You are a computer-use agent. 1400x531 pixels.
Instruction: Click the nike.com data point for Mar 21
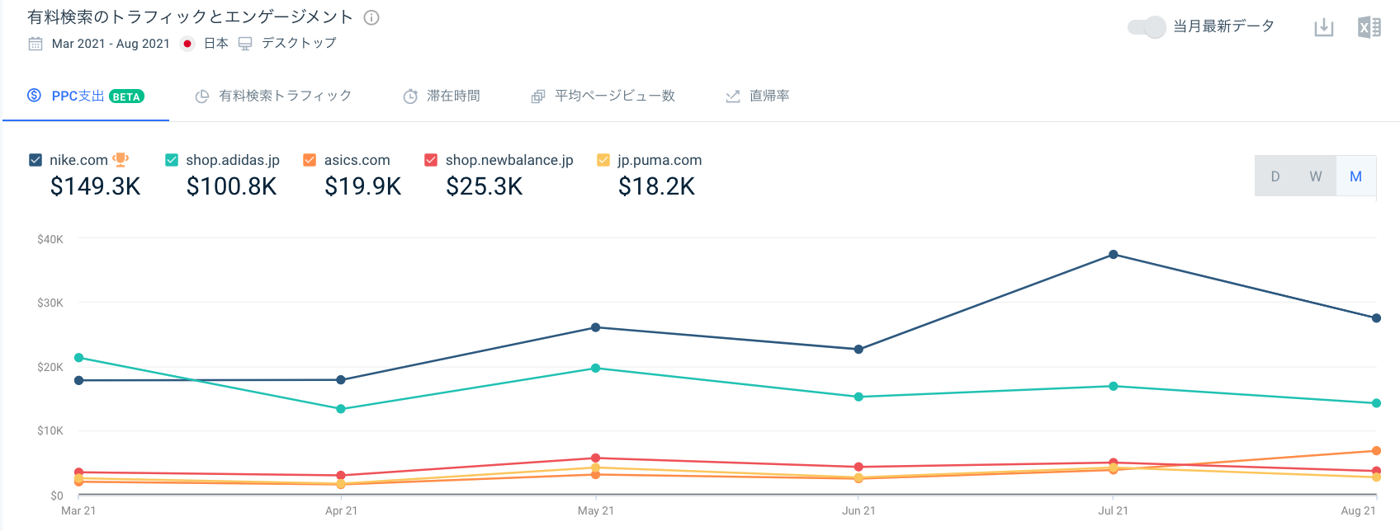click(79, 381)
